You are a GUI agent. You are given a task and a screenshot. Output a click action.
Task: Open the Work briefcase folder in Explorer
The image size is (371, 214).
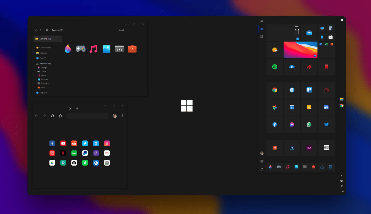click(132, 49)
